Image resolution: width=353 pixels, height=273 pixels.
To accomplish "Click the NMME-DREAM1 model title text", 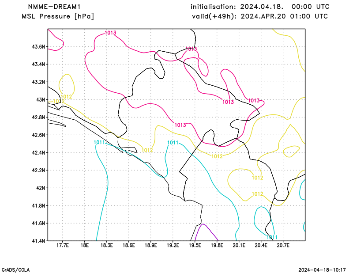I will 54,7.
